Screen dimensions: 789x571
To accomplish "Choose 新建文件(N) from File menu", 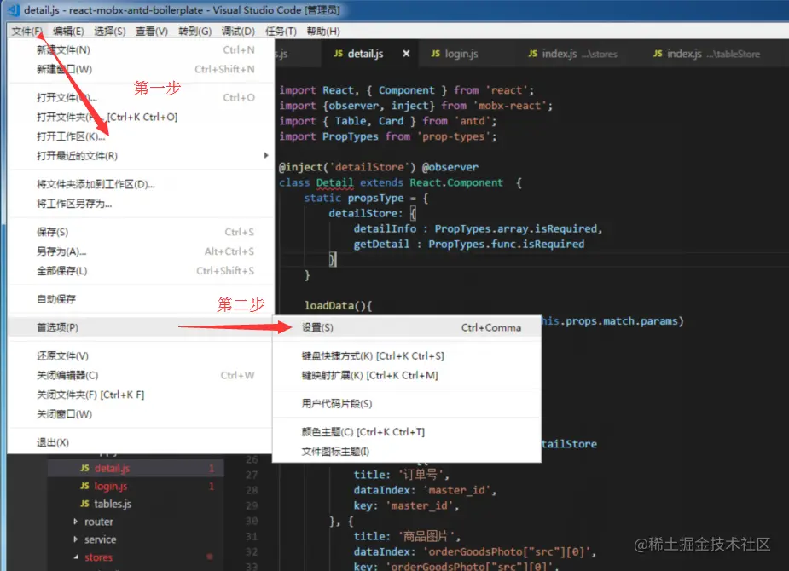I will click(141, 49).
